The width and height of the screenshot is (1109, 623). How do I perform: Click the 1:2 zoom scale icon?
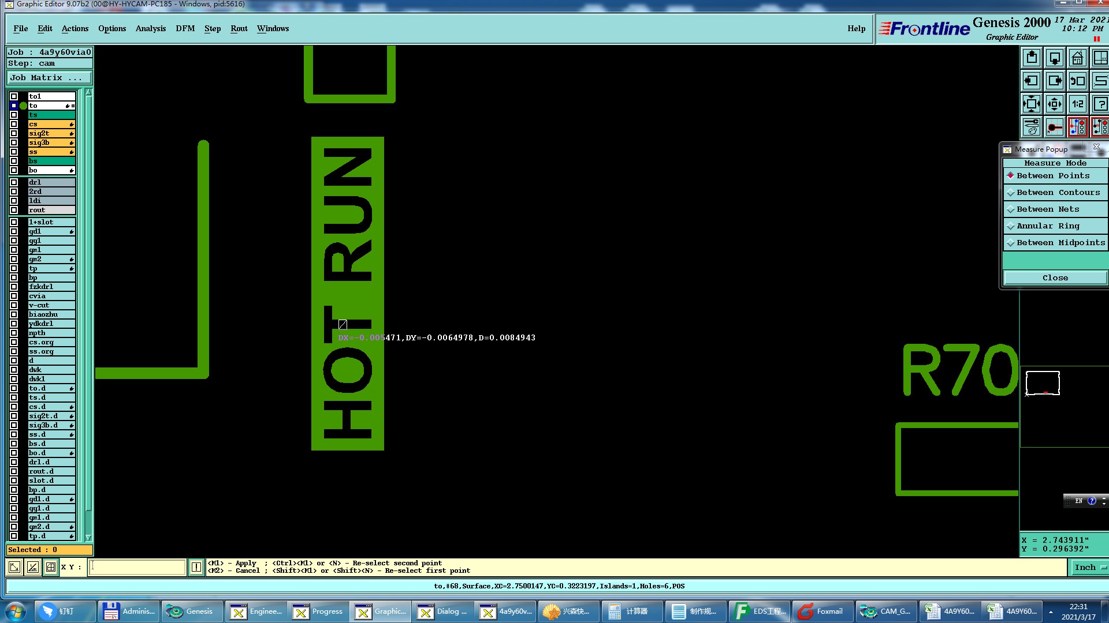point(1077,104)
